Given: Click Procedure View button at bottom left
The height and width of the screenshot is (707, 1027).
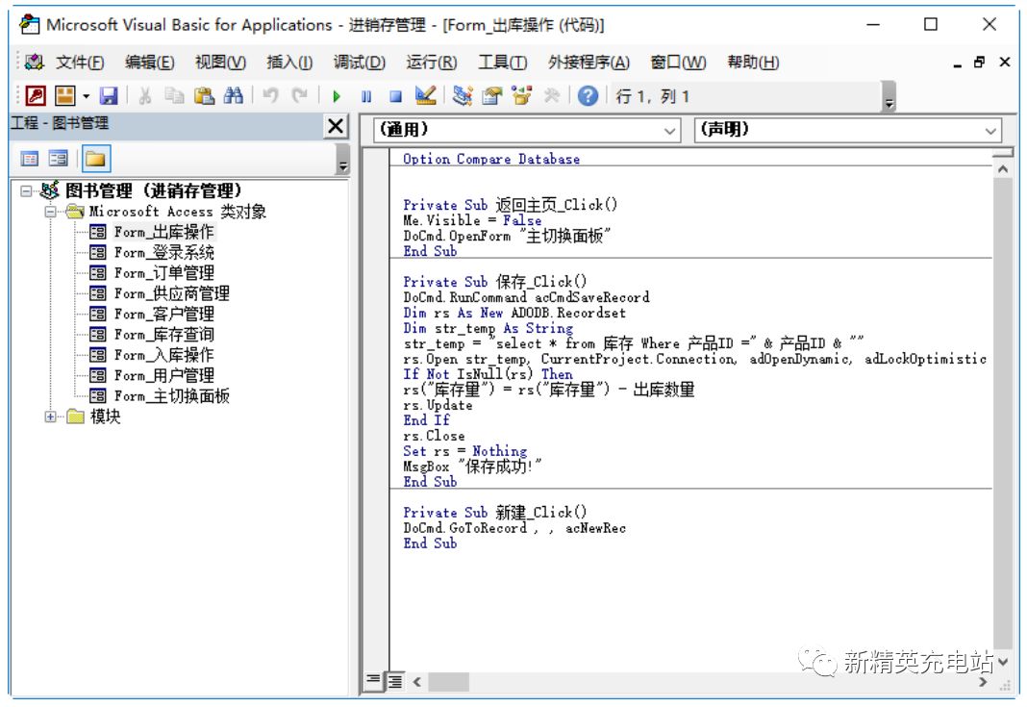Looking at the screenshot, I should [373, 680].
